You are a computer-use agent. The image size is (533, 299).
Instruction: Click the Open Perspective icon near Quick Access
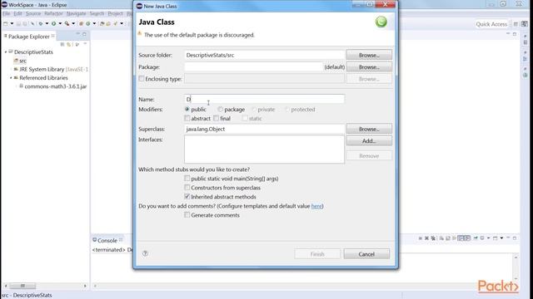[x=516, y=24]
